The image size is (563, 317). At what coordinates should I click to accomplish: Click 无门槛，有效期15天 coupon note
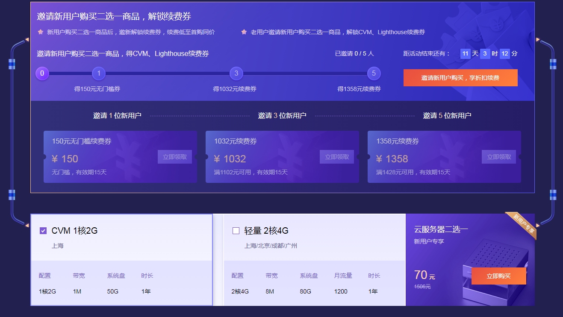[79, 172]
